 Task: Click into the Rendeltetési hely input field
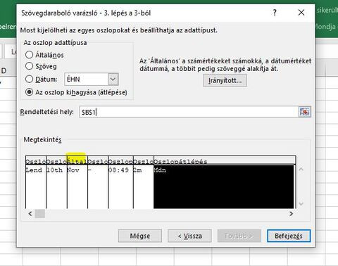(x=189, y=112)
